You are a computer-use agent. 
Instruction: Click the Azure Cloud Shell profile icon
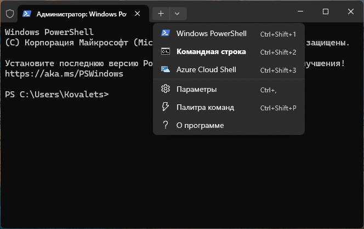point(165,70)
